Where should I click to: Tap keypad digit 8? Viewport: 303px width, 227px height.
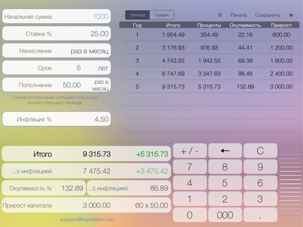point(225,167)
